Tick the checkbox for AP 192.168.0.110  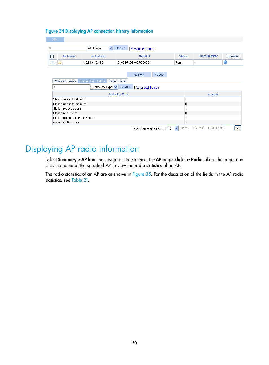click(53, 63)
